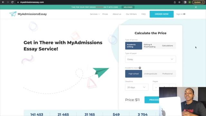The image size is (206, 116).
Task: Click the browser back arrow
Action: tap(3, 2)
